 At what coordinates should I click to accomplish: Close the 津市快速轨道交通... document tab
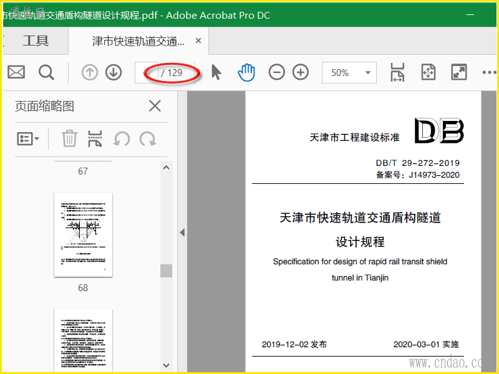point(198,41)
